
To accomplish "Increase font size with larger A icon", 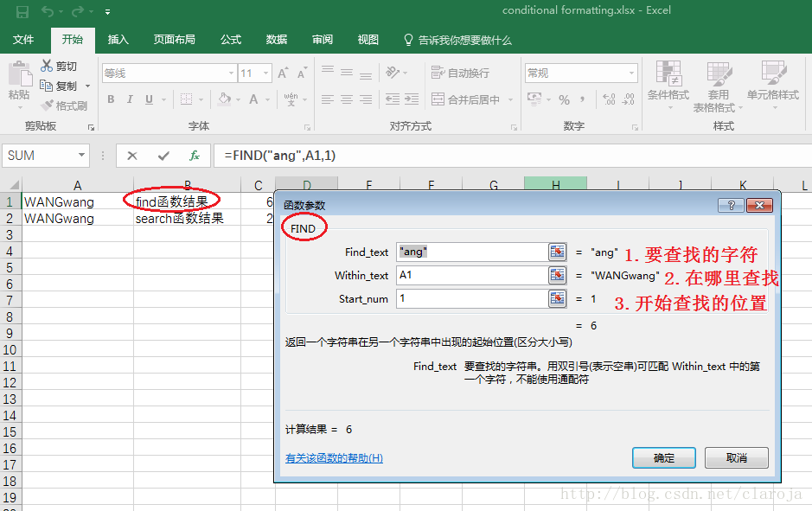I will [283, 73].
